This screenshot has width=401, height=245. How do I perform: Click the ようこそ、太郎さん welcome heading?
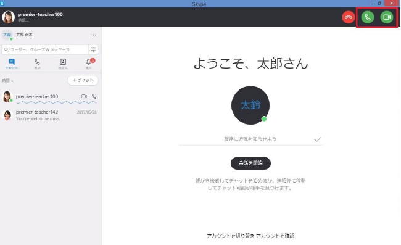[x=250, y=63]
